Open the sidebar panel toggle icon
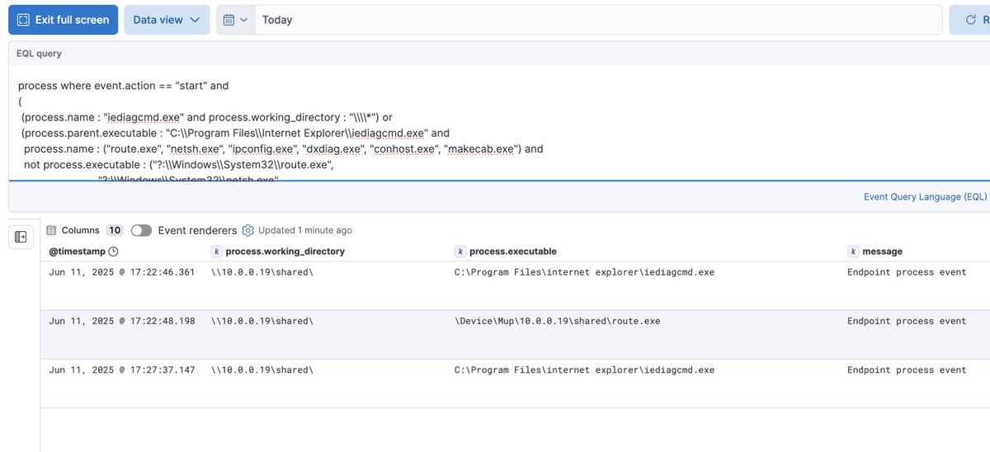Screen dimensions: 990x452 (21, 237)
